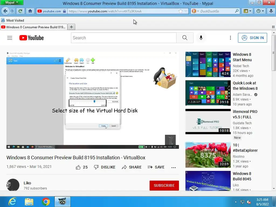
Task: Click the browser forward arrow
Action: (12, 11)
